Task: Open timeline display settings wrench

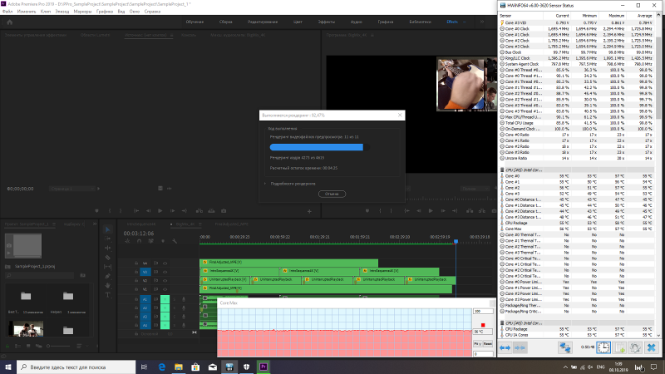Action: (x=175, y=241)
